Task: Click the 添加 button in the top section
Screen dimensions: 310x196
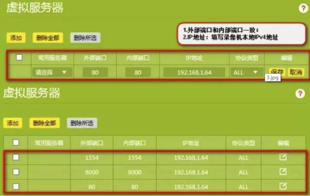Action: pyautogui.click(x=16, y=38)
